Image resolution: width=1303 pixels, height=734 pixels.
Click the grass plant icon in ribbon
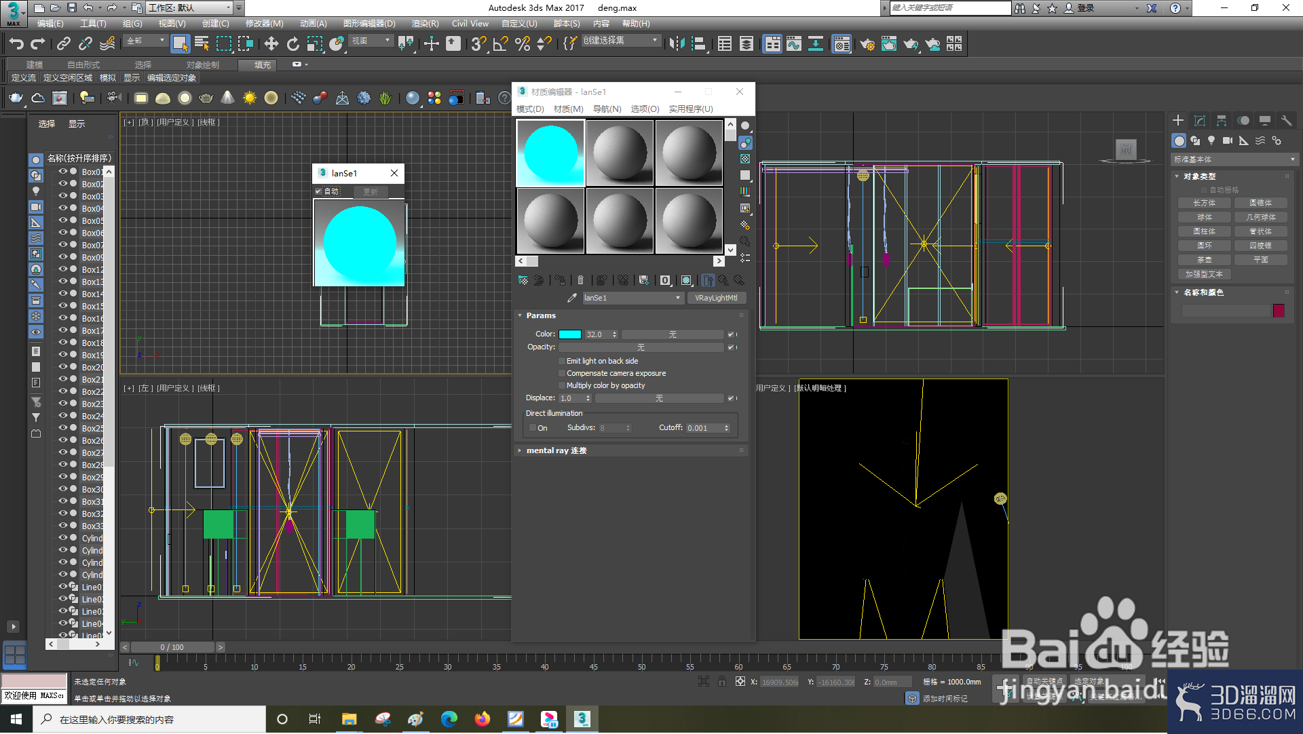385,98
